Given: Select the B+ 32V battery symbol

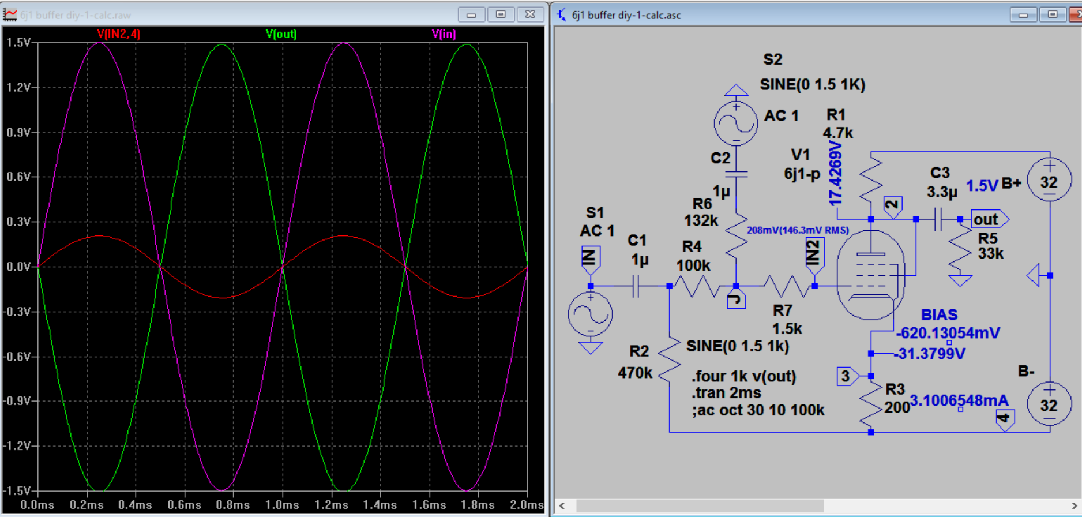Looking at the screenshot, I should (1050, 181).
